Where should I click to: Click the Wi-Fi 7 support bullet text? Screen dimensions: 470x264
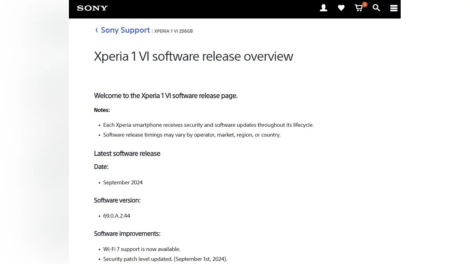pyautogui.click(x=142, y=249)
